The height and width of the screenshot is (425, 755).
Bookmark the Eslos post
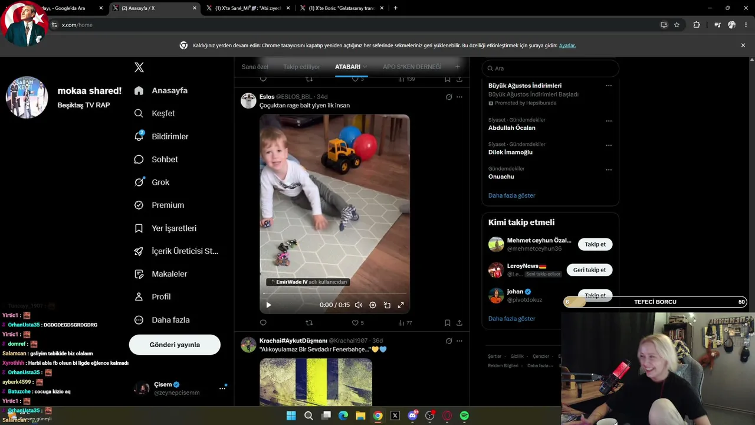448,323
